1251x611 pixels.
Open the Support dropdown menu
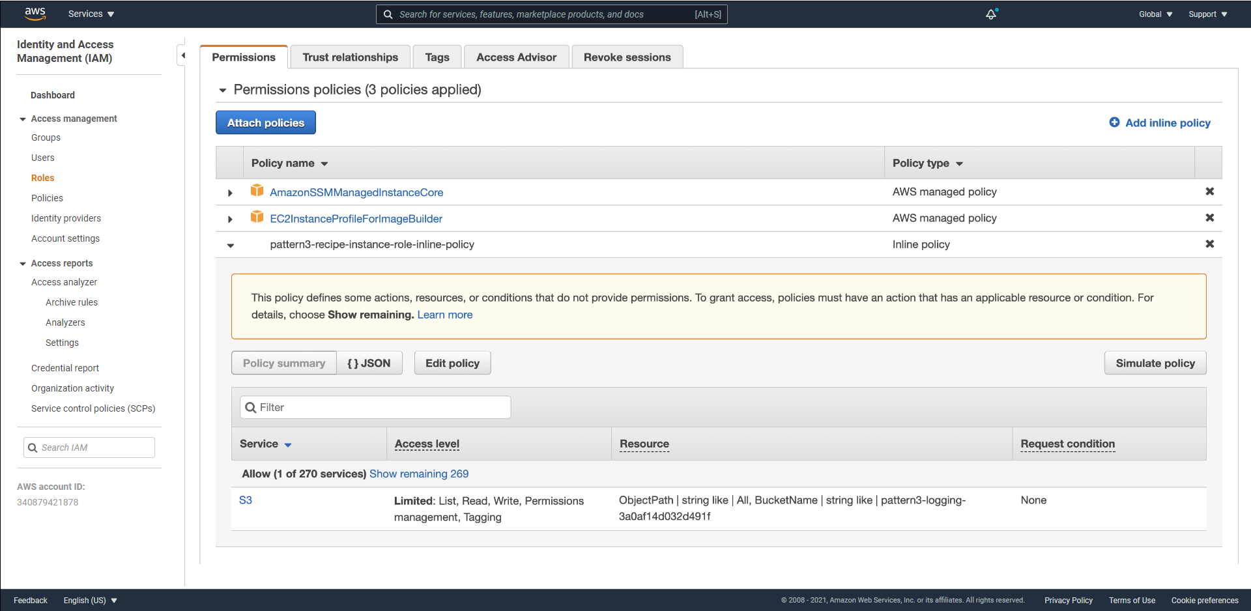pos(1207,14)
